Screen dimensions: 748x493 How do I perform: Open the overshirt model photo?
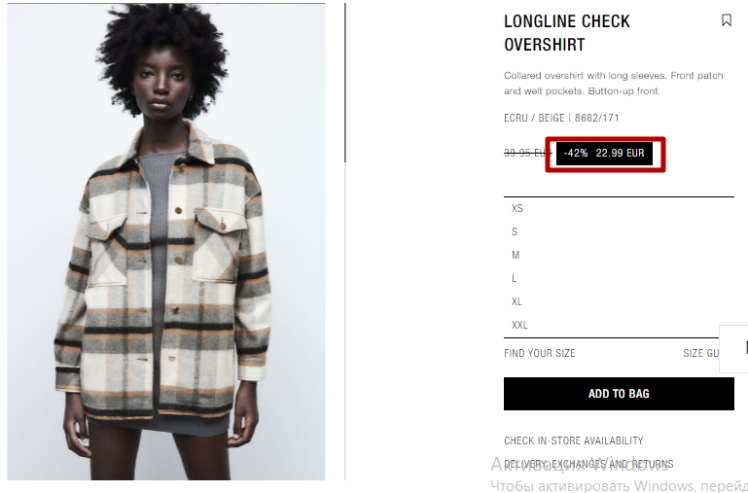(x=166, y=242)
